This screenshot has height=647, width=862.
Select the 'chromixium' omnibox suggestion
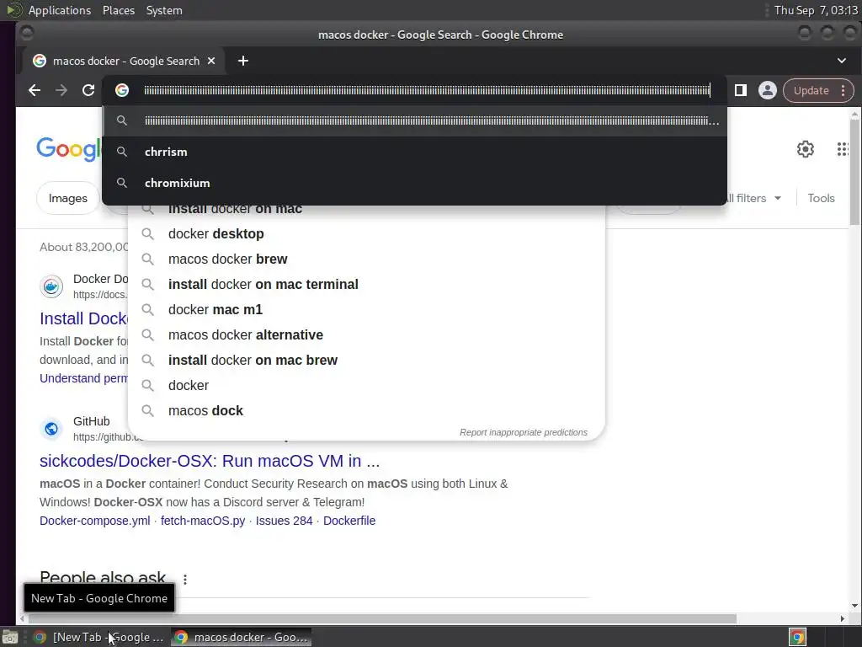tap(414, 183)
